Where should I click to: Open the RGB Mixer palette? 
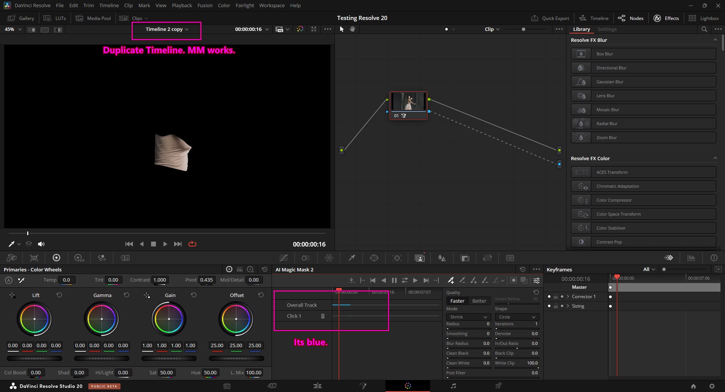pyautogui.click(x=102, y=258)
